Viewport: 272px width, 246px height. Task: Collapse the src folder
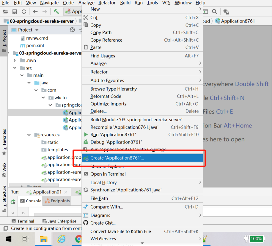(15, 68)
